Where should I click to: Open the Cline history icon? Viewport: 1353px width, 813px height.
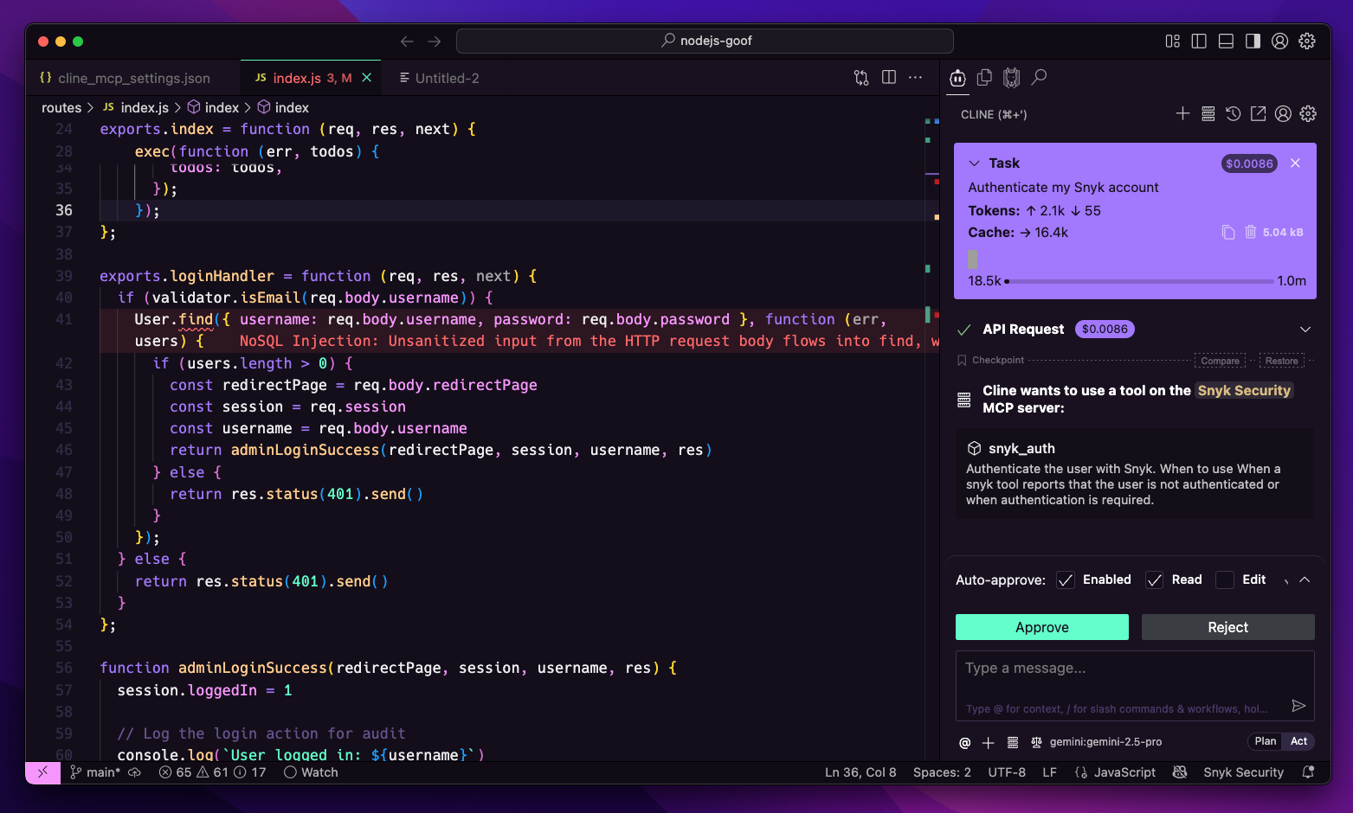pos(1233,114)
